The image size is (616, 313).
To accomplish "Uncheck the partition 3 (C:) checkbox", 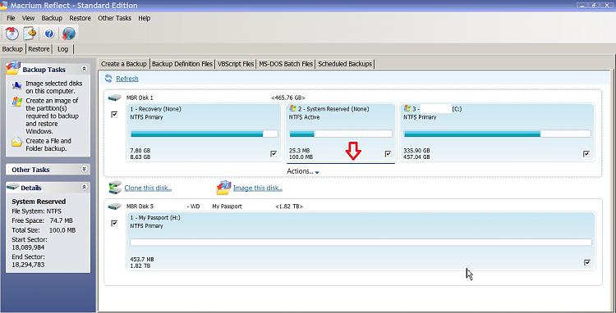I will [x=586, y=153].
